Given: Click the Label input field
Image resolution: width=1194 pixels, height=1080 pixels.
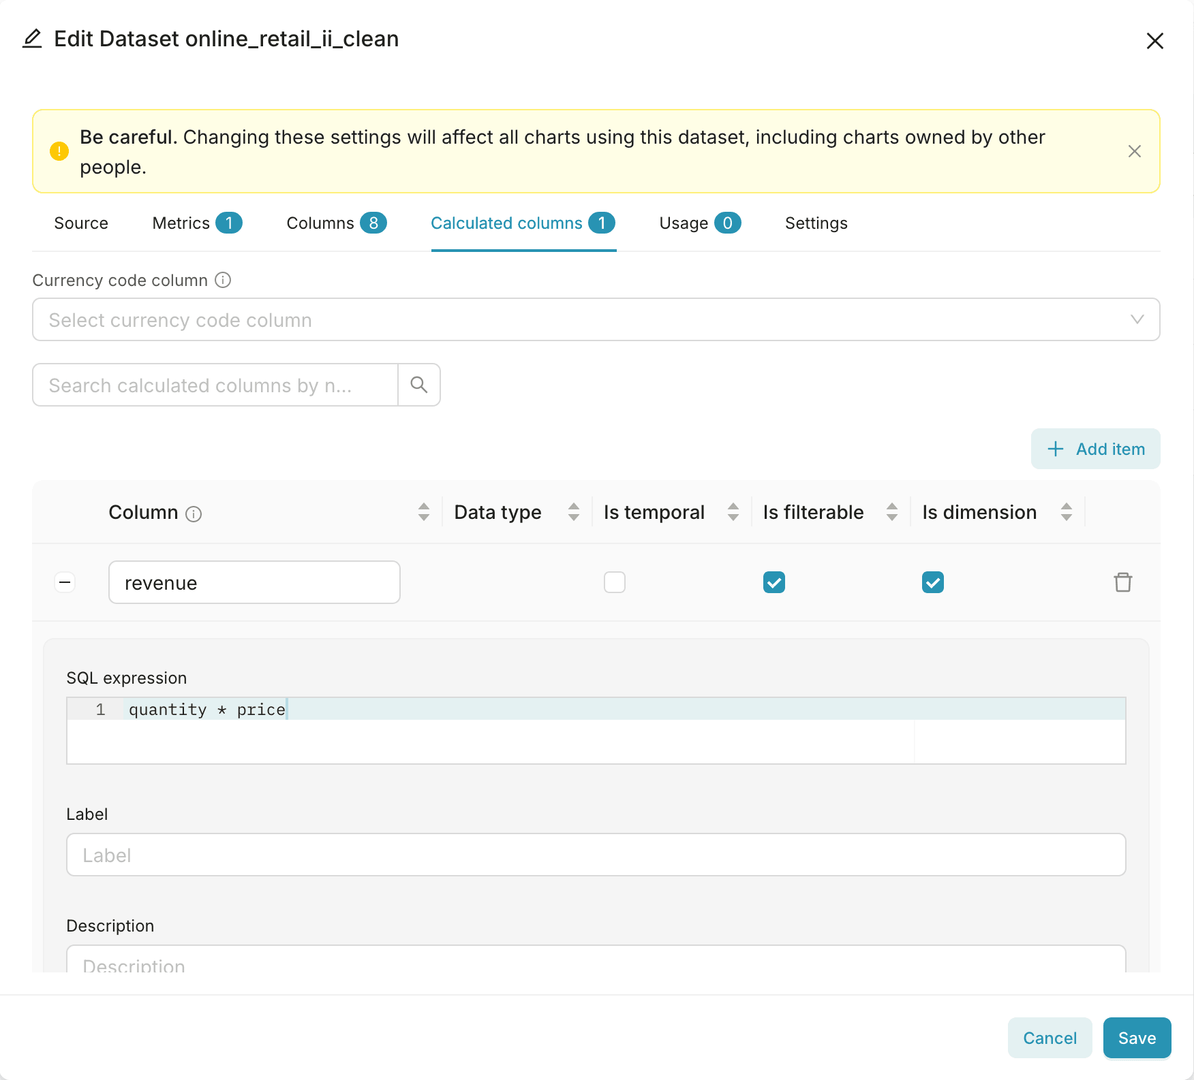Looking at the screenshot, I should 596,855.
